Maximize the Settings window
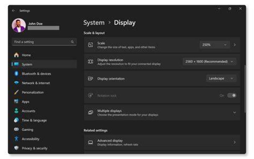This screenshot has width=254, height=159. [230, 8]
